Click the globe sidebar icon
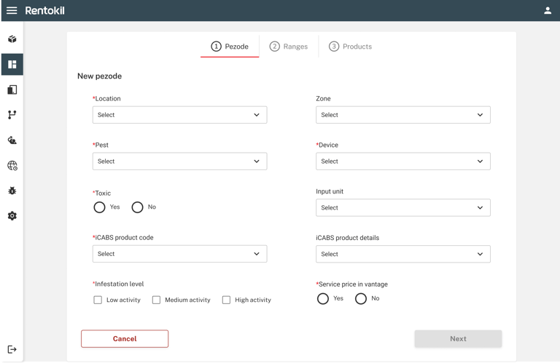The image size is (560, 363). click(x=12, y=166)
